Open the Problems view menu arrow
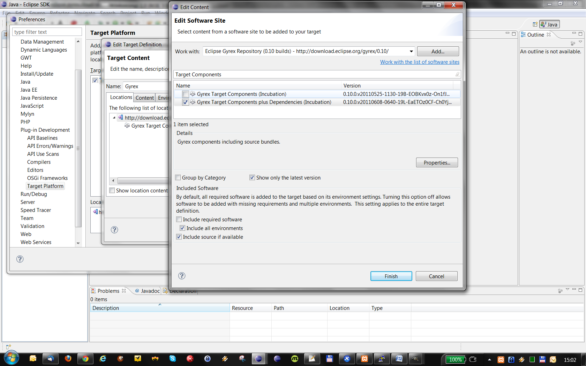The height and width of the screenshot is (366, 586). click(x=568, y=289)
